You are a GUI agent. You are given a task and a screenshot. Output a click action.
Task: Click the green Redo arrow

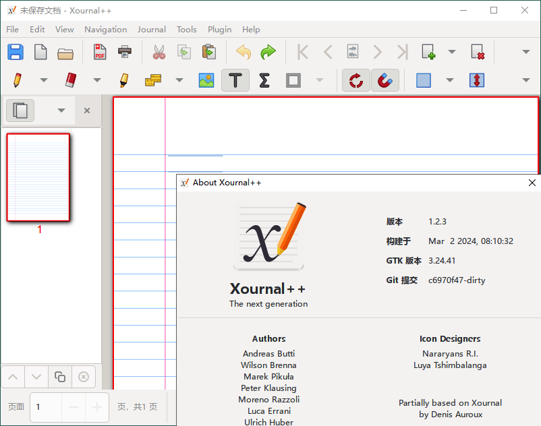(x=268, y=52)
